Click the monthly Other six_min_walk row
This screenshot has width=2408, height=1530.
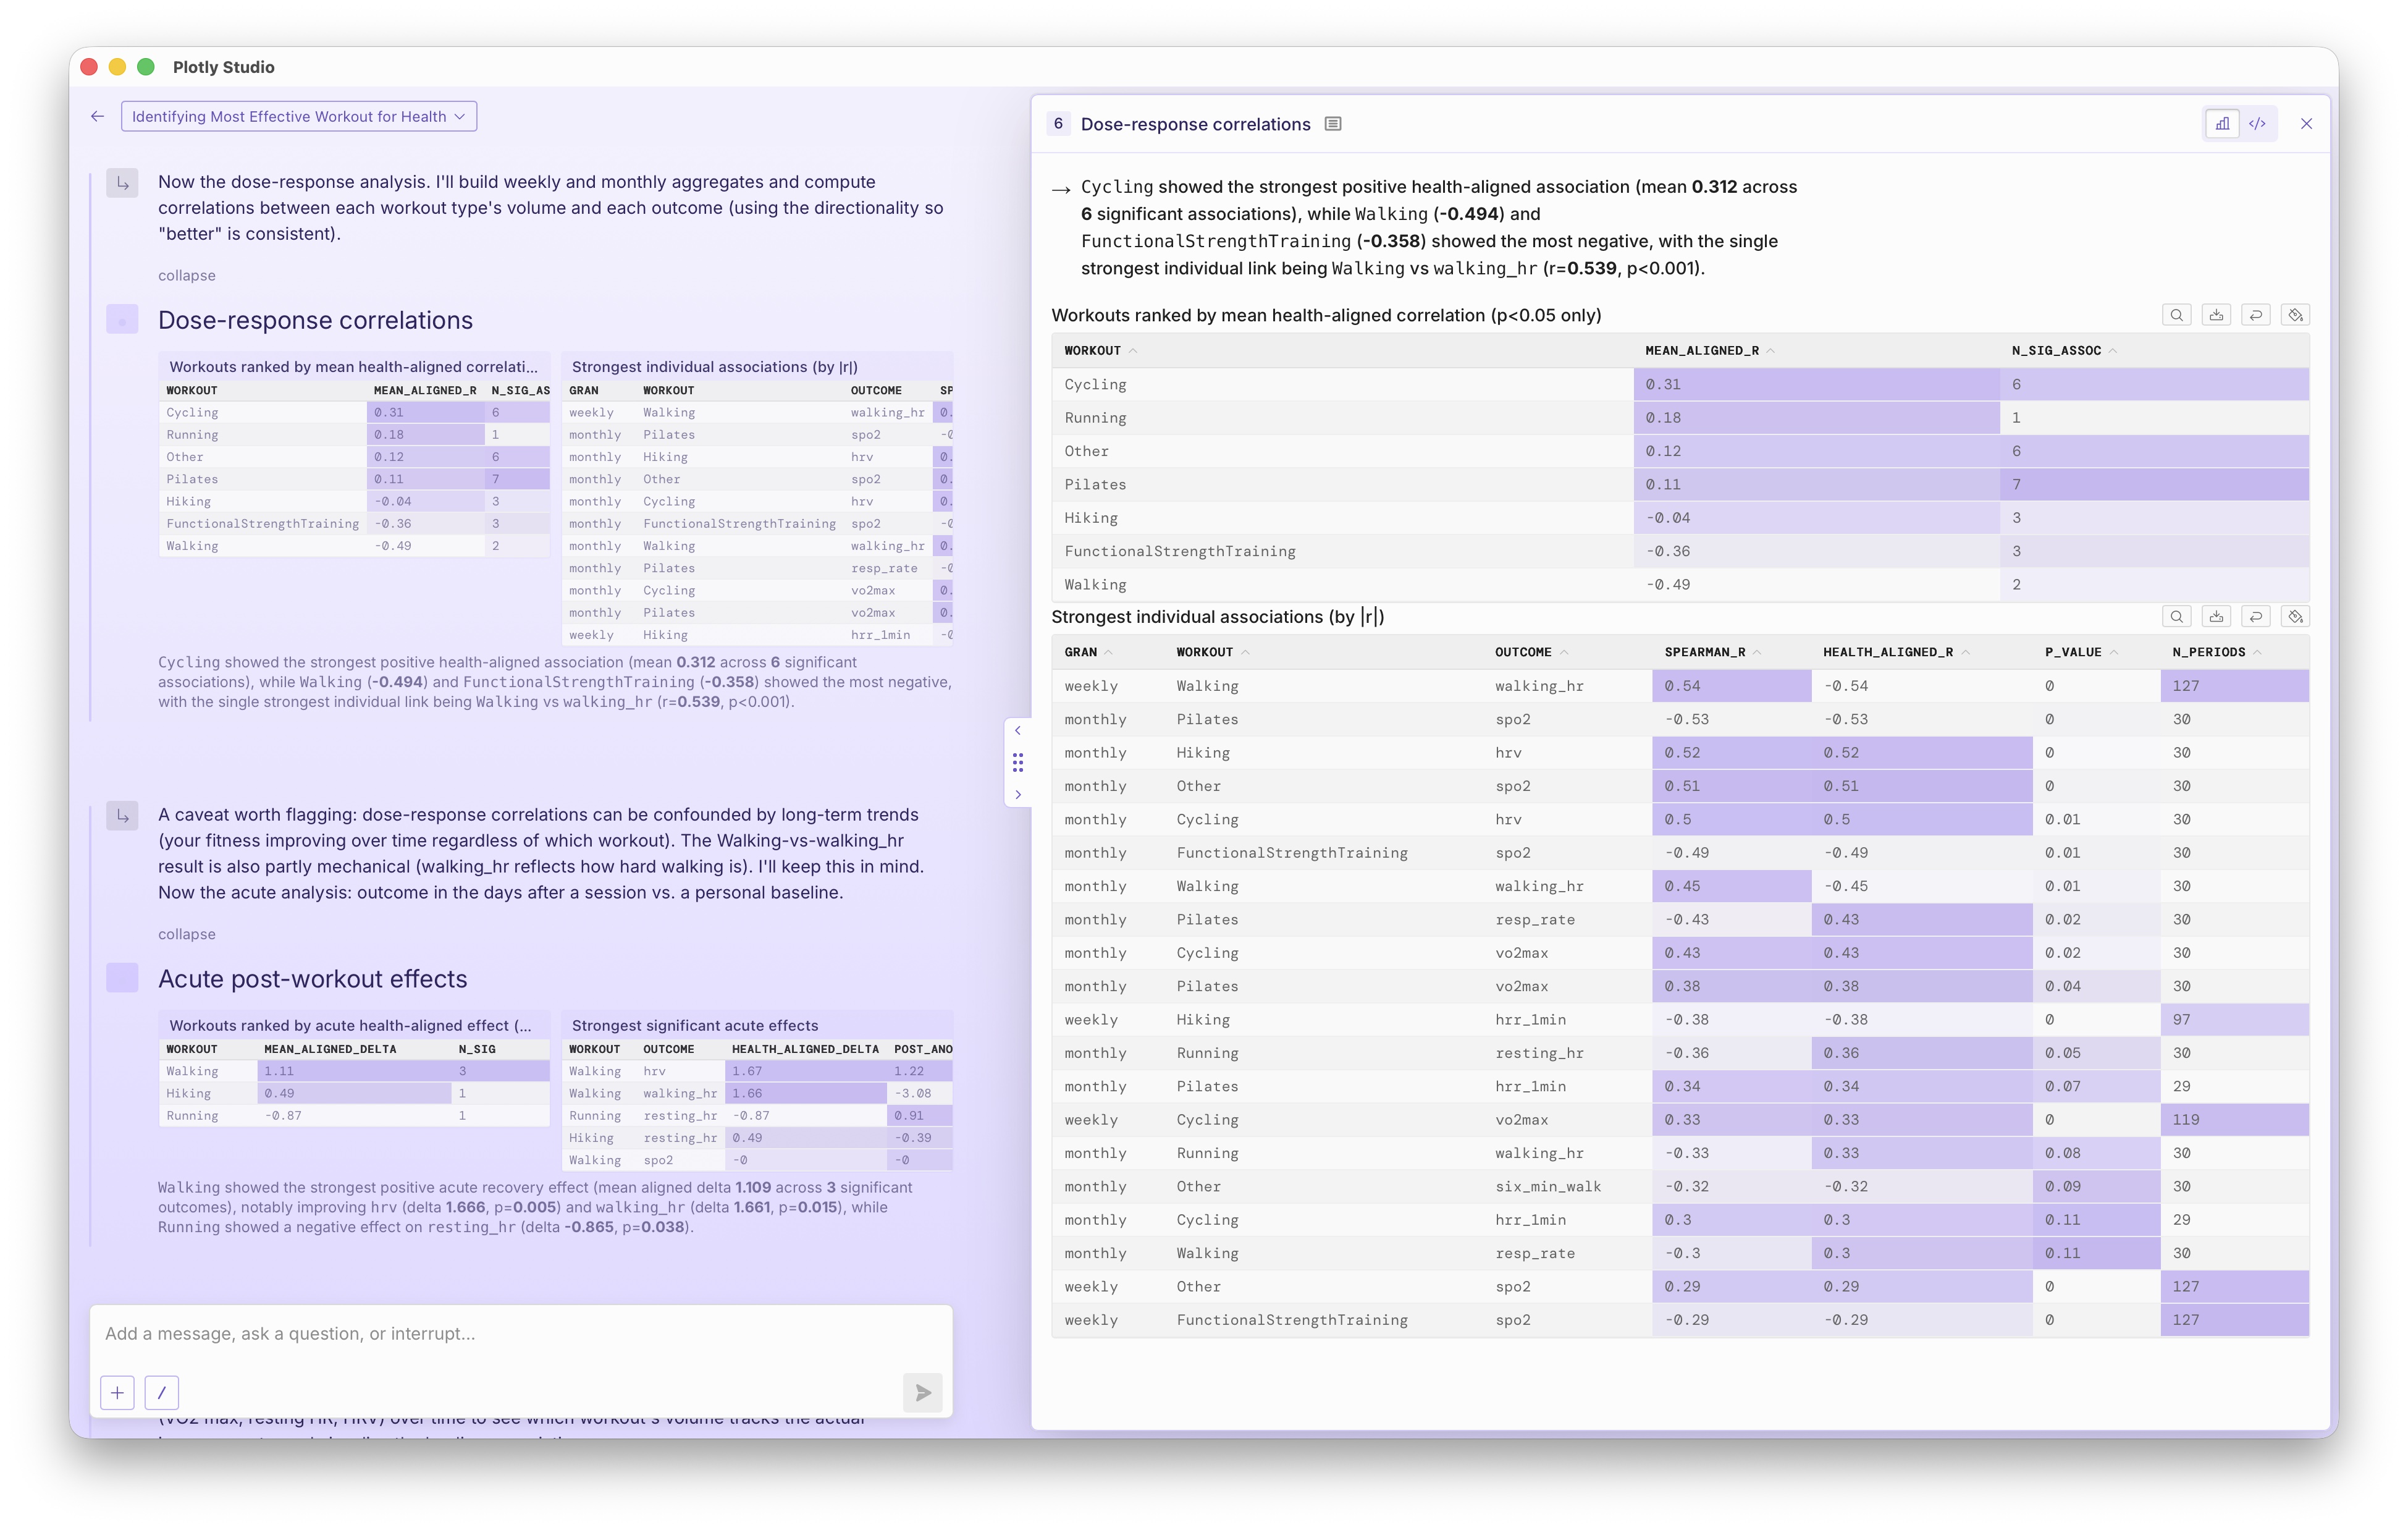(x=1680, y=1187)
